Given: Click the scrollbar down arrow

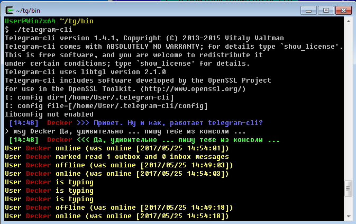Looking at the screenshot, I should [x=349, y=217].
